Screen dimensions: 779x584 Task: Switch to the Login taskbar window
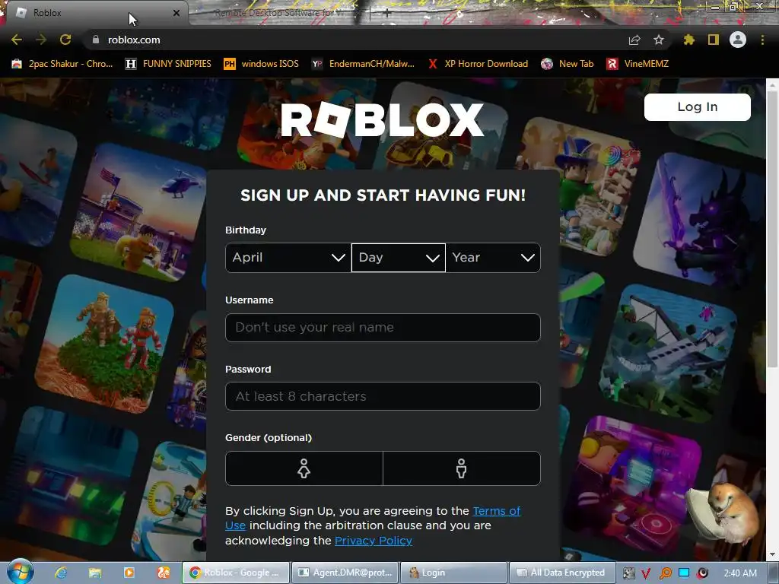[x=453, y=573]
